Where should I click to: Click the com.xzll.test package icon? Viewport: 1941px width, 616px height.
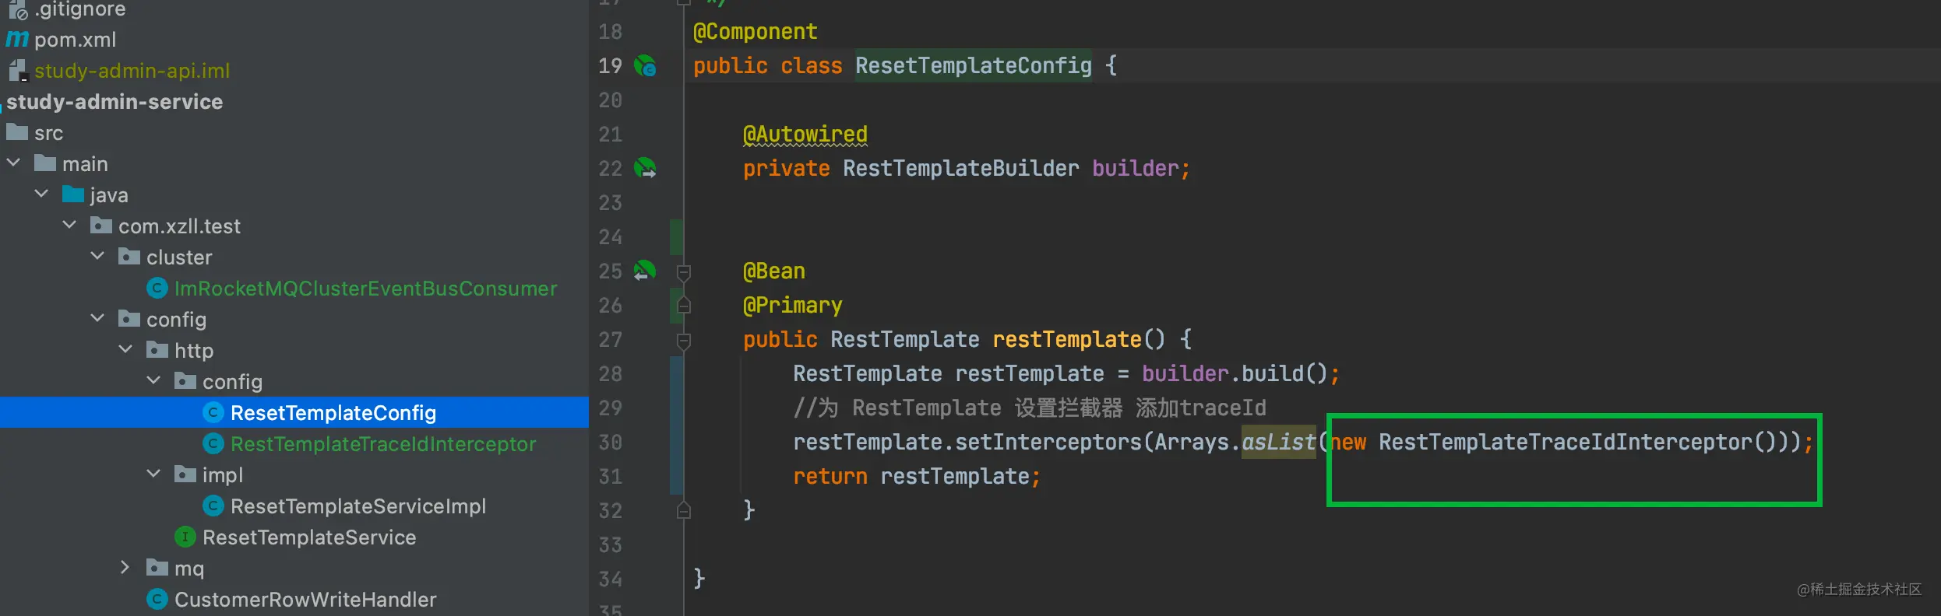pos(101,226)
